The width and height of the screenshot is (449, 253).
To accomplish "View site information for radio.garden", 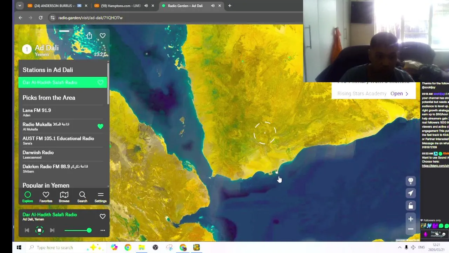I will click(52, 18).
